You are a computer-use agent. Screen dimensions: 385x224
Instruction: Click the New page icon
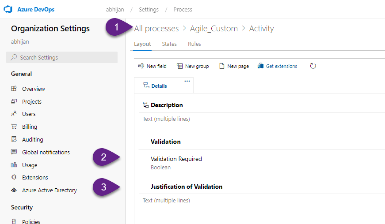(x=222, y=66)
